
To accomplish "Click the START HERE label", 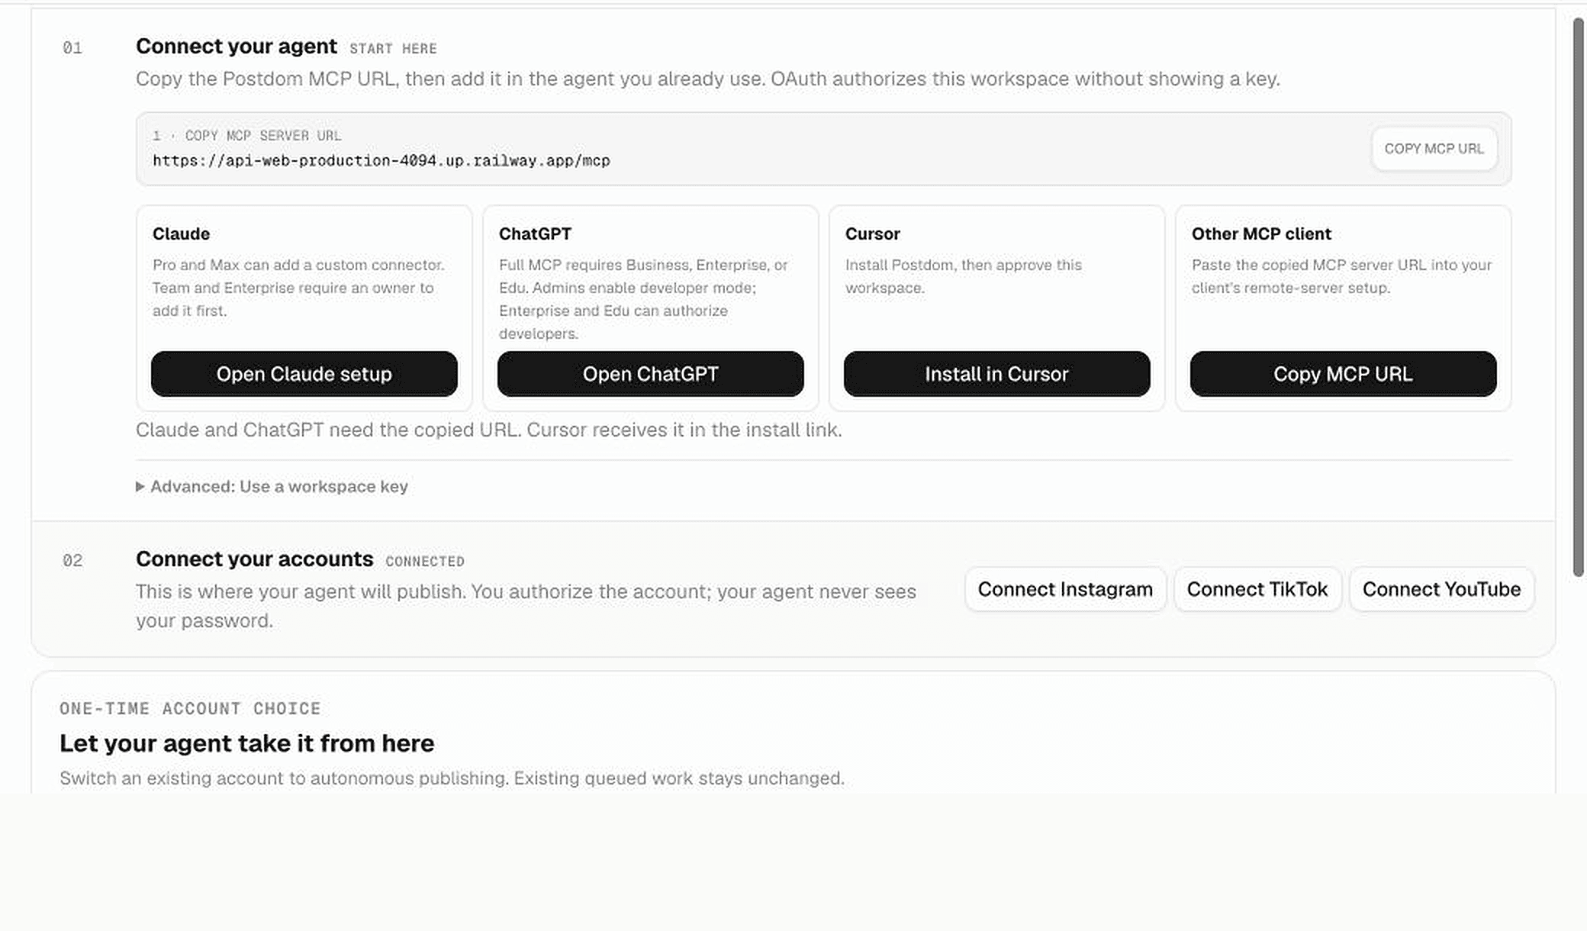I will coord(393,49).
